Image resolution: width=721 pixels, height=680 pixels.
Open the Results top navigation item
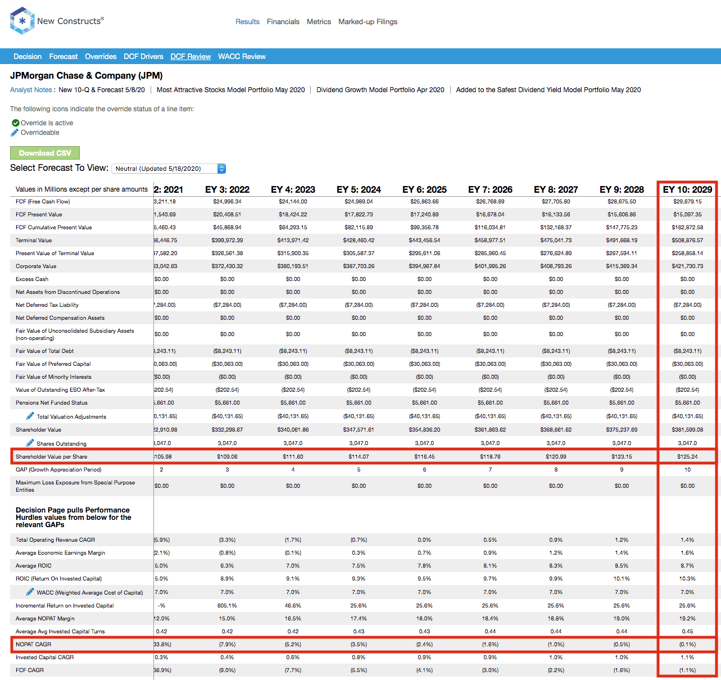[x=247, y=22]
